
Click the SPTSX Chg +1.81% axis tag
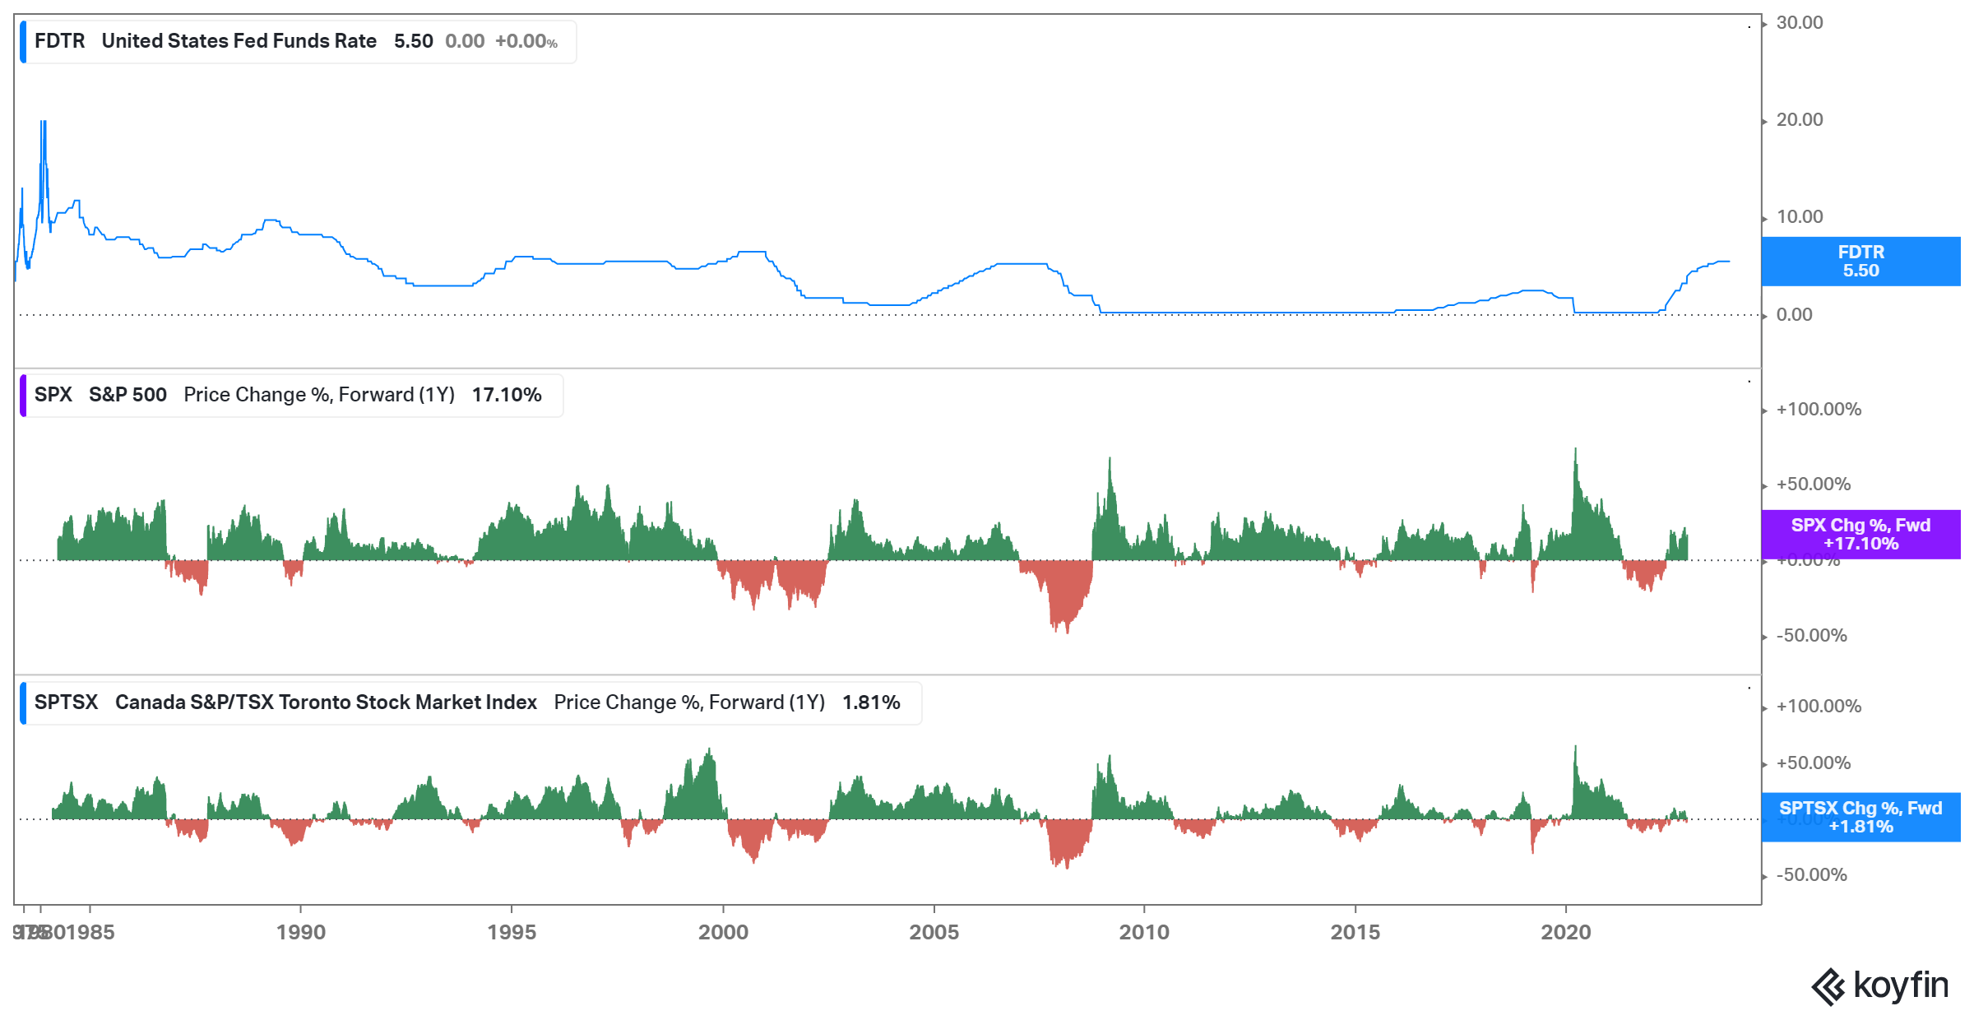[1860, 817]
